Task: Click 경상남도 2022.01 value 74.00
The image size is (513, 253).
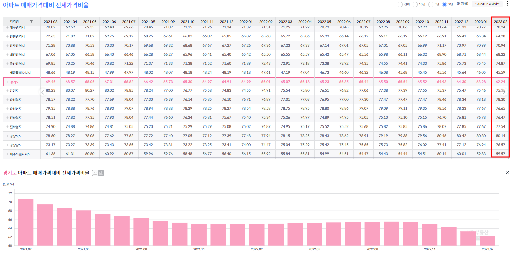Action: pos(246,145)
